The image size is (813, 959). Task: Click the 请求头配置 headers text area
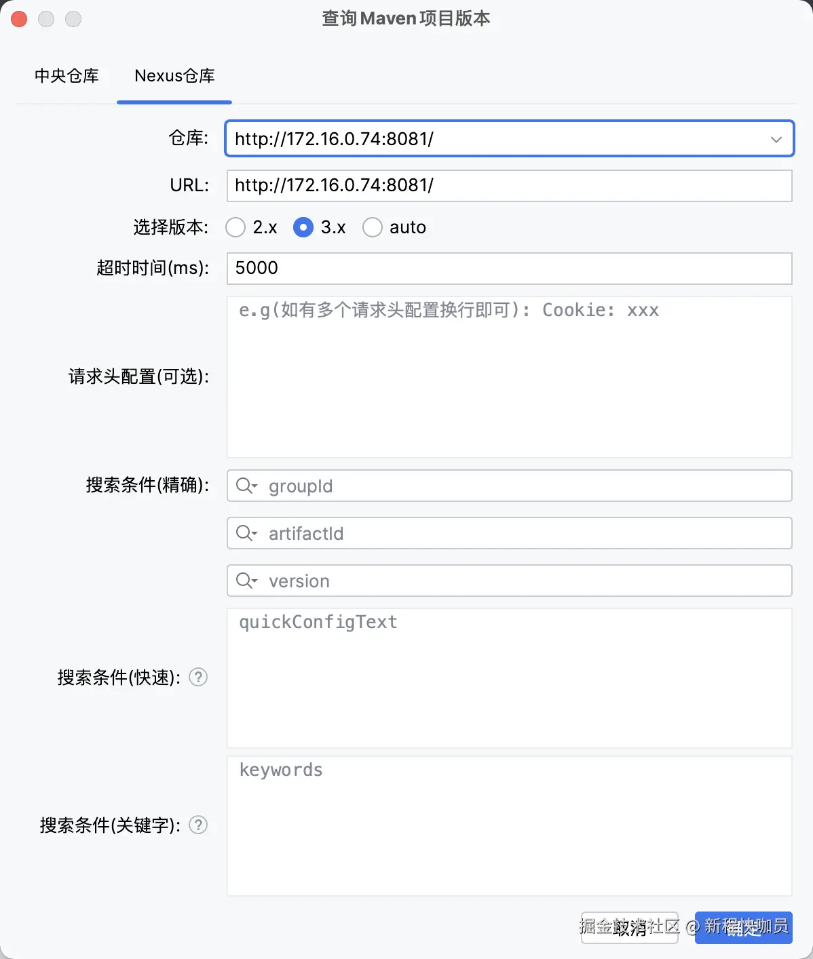(509, 376)
